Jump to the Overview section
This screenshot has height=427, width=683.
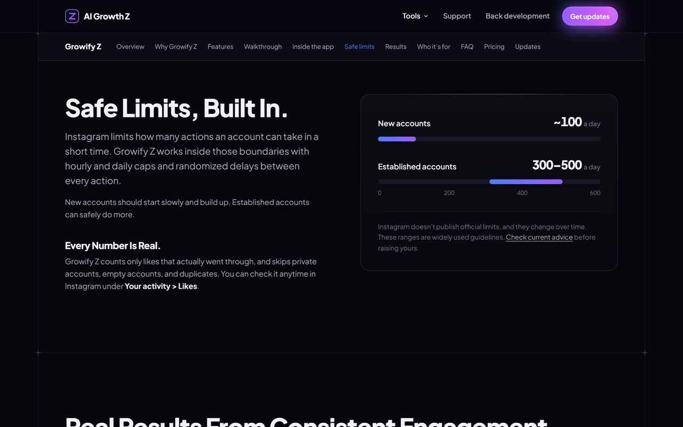[130, 46]
